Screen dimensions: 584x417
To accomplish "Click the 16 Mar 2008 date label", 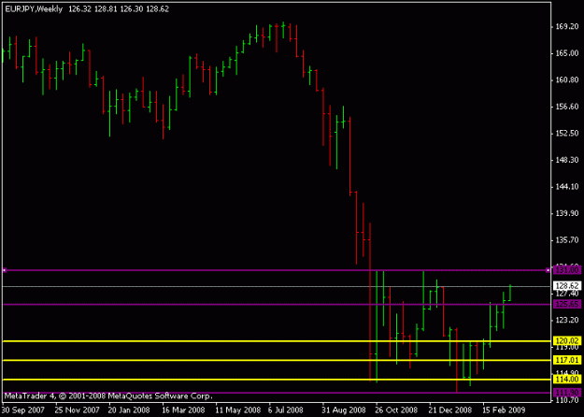I will coord(183,410).
